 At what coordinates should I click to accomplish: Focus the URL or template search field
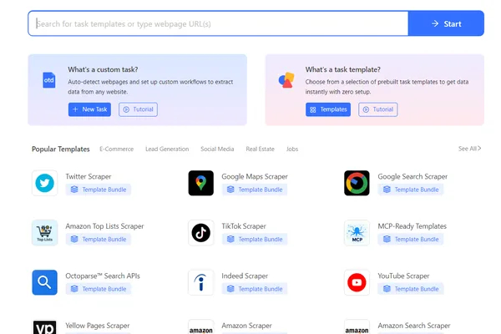[218, 23]
